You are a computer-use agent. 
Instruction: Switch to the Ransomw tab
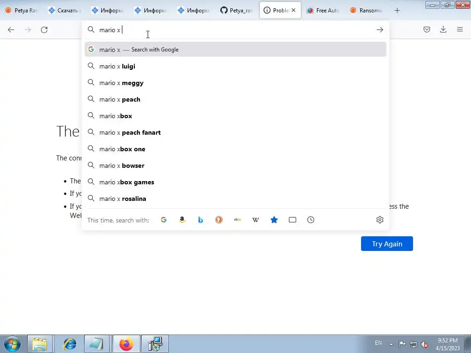click(367, 11)
